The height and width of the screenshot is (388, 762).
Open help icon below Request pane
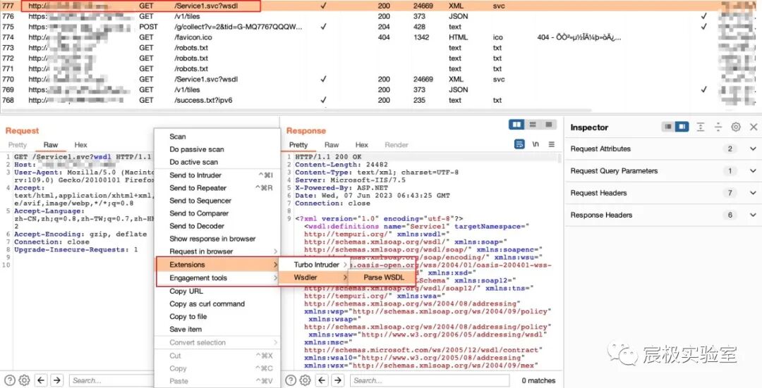pos(10,380)
